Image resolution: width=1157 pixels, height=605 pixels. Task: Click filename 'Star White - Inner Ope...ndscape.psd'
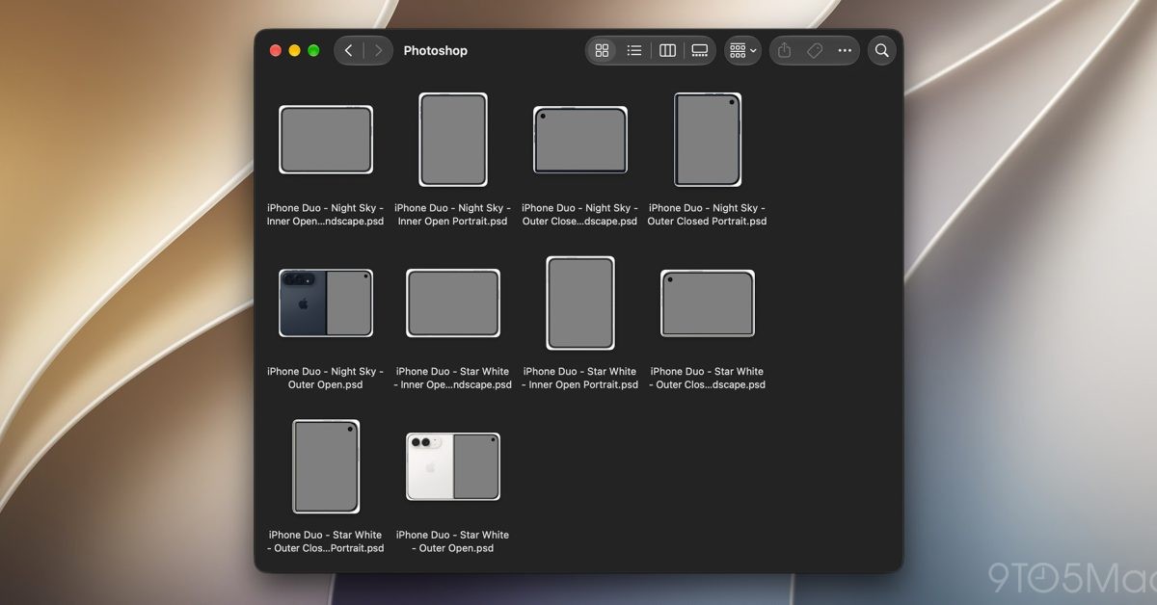453,379
